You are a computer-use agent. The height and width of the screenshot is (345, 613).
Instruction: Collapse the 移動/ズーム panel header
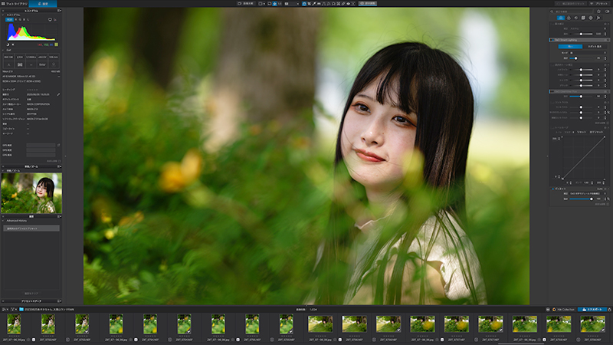click(x=31, y=166)
